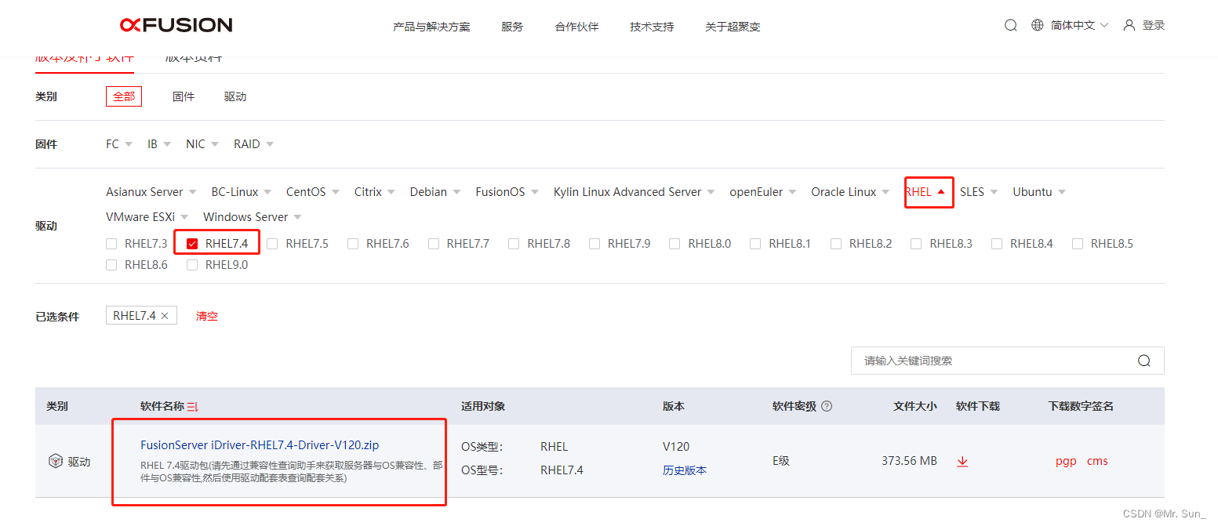Click the xFusion logo
This screenshot has height=526, width=1218.
(x=176, y=25)
